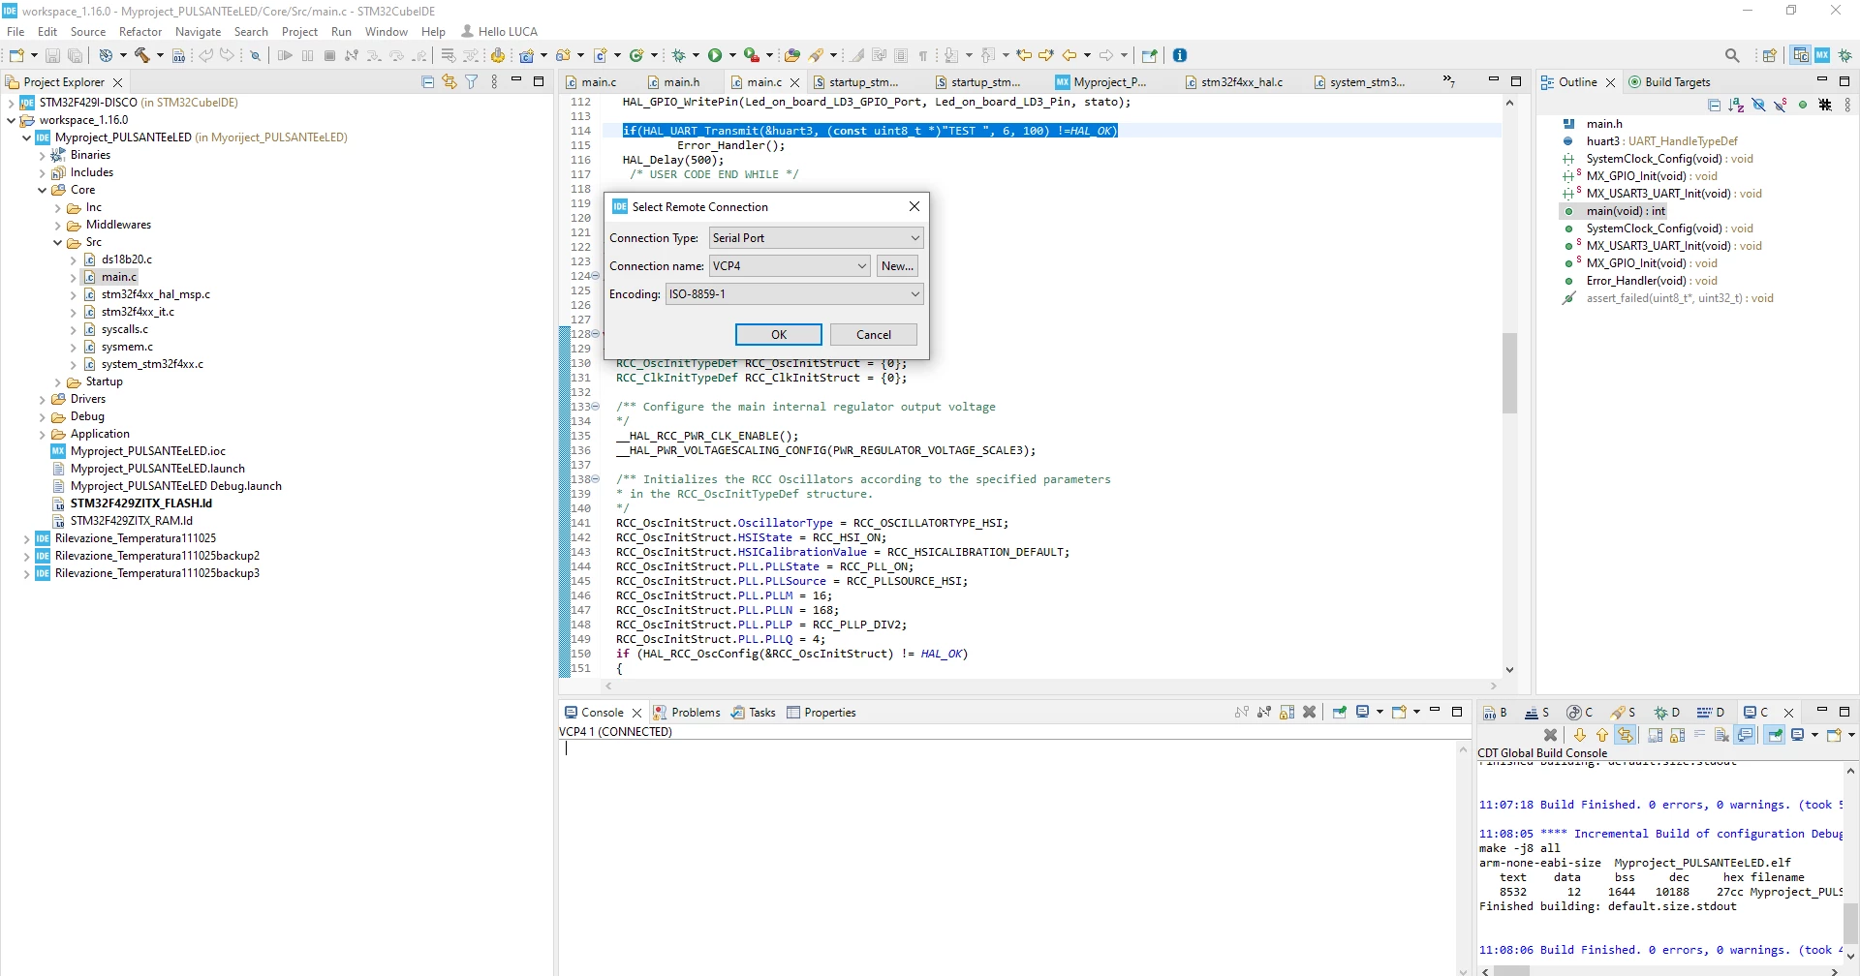This screenshot has height=976, width=1860.
Task: Open the stm32f4xx_hal.c editor tab
Action: tap(1234, 82)
